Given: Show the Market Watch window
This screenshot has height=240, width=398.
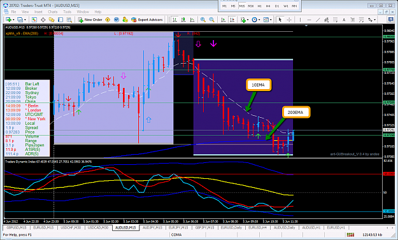Looking at the screenshot, I should pyautogui.click(x=34, y=20).
